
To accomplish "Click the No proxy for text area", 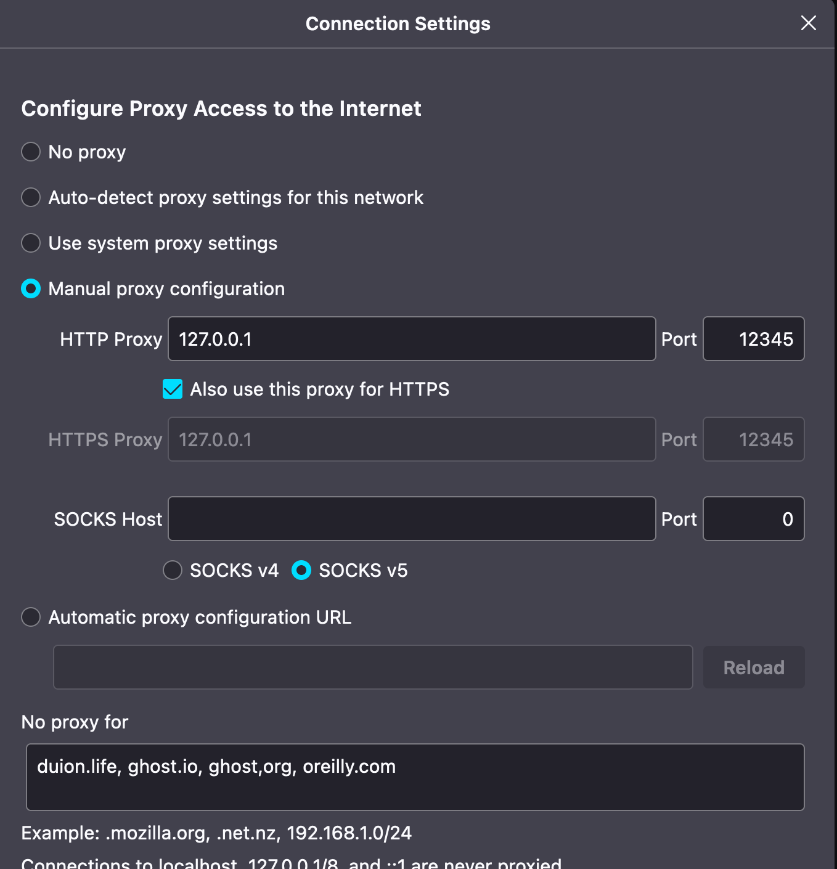I will coord(415,777).
